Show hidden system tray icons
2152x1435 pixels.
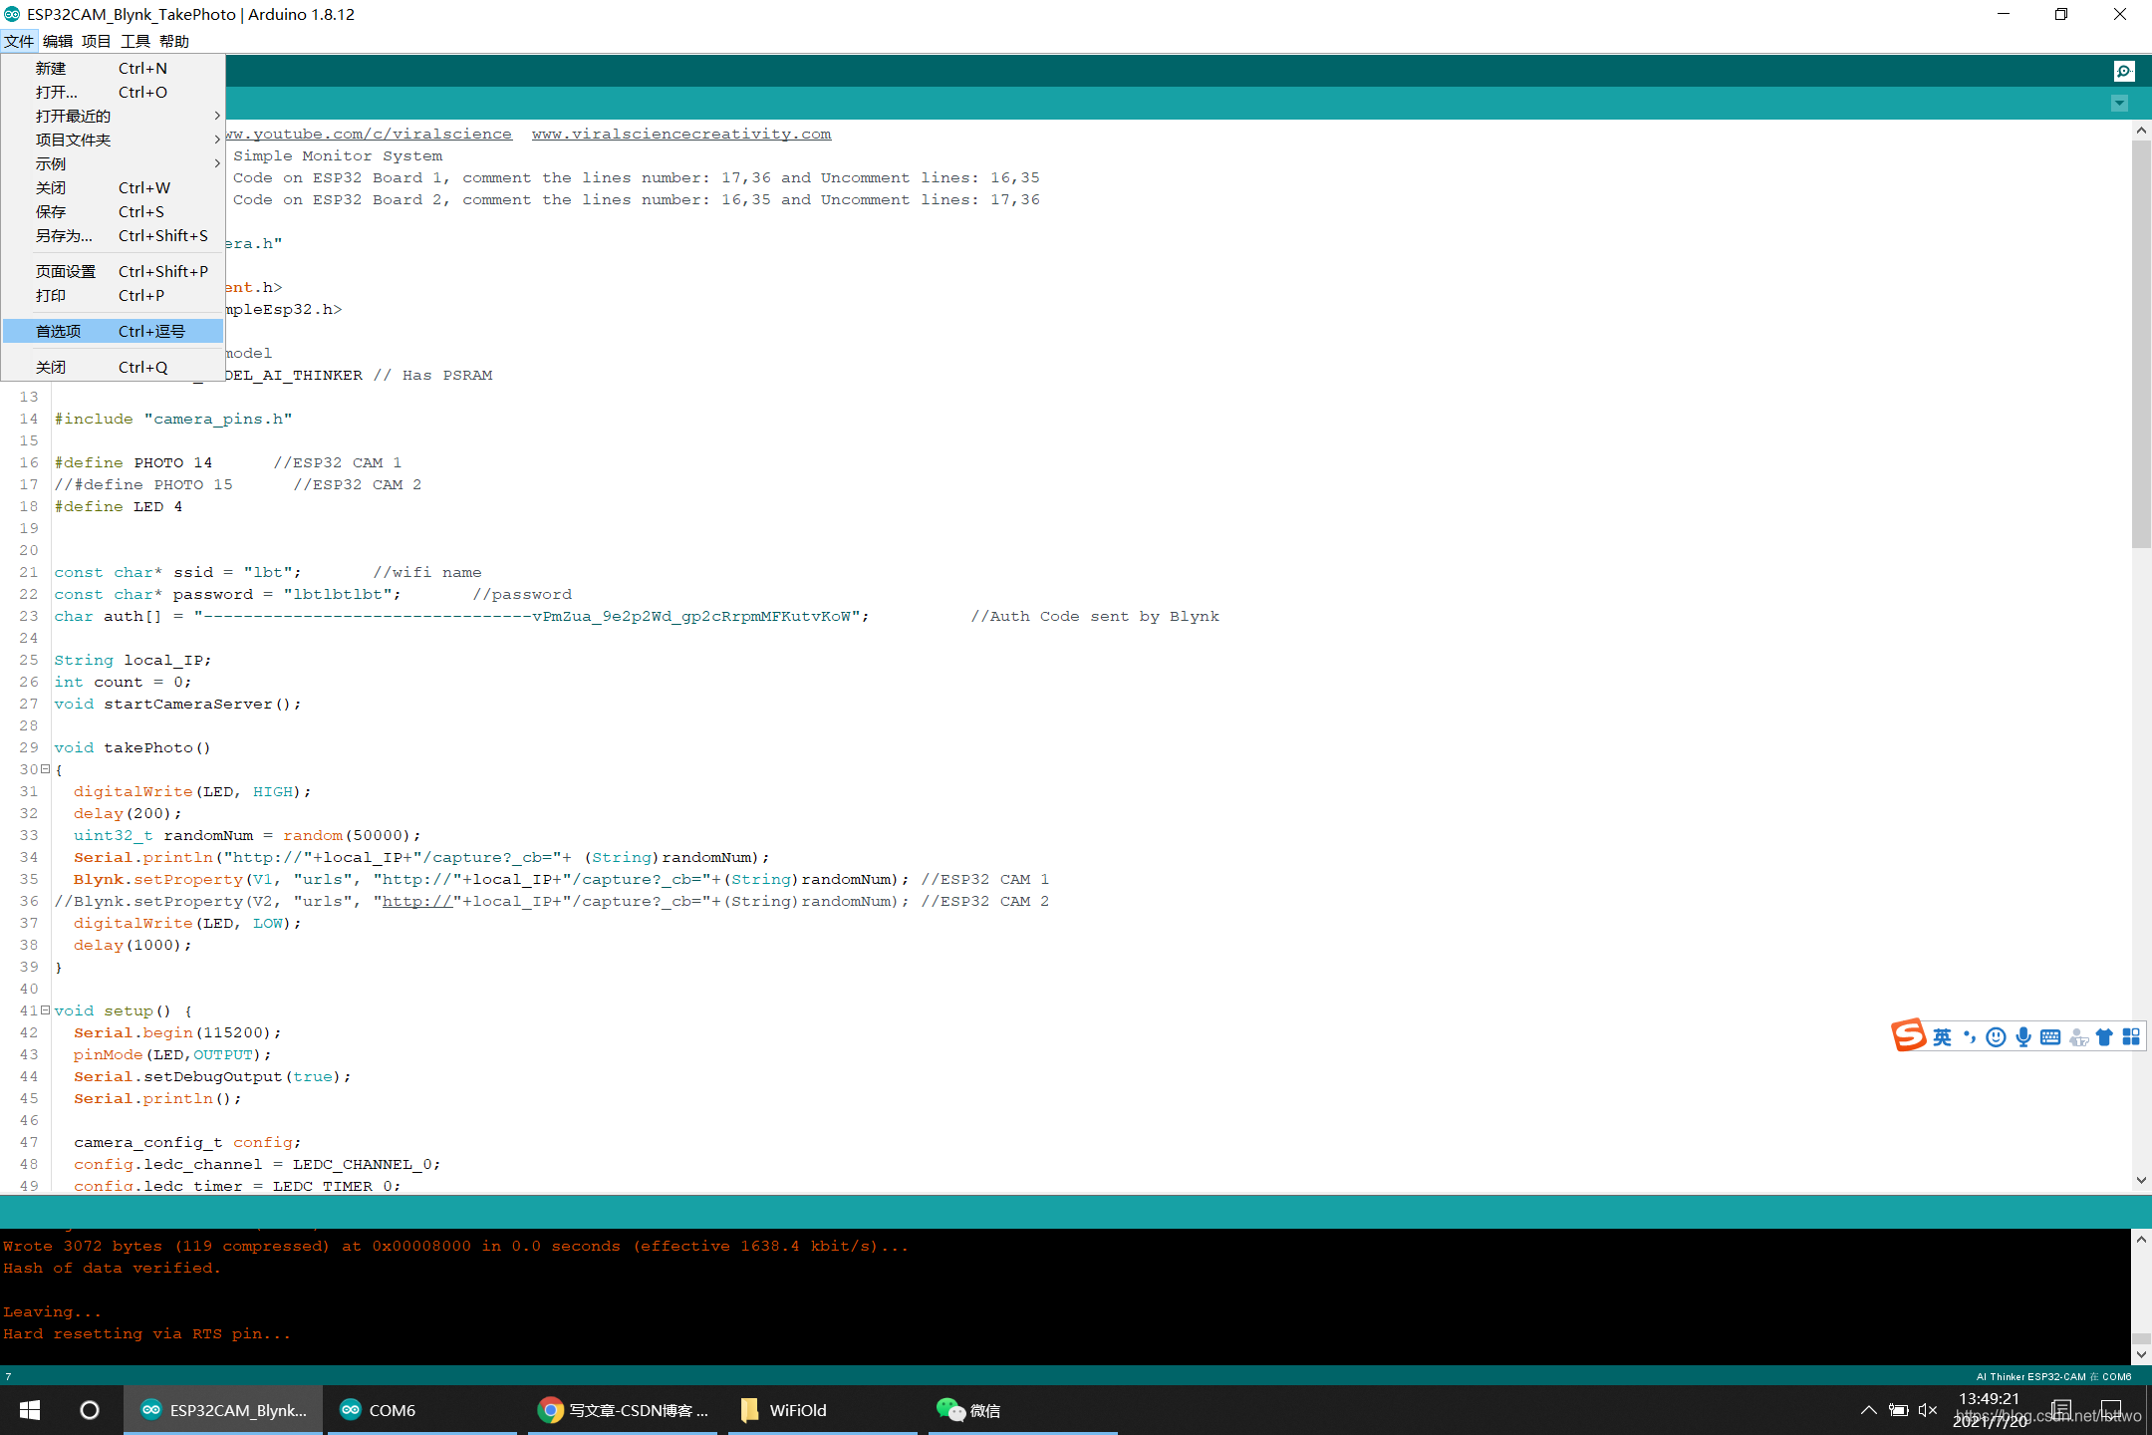pyautogui.click(x=1868, y=1410)
